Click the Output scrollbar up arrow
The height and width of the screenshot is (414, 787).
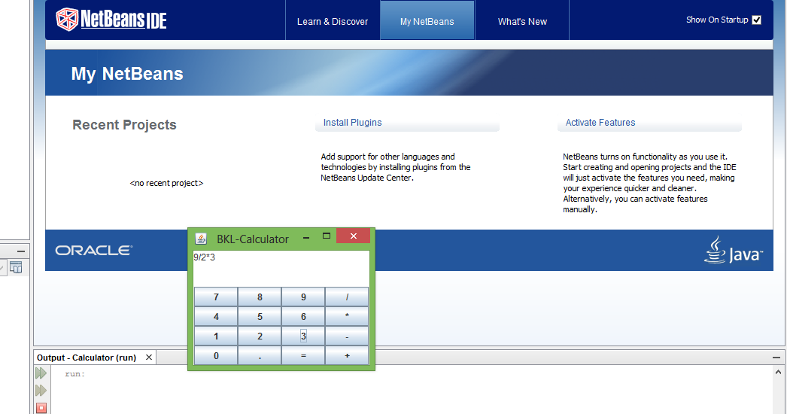(778, 373)
